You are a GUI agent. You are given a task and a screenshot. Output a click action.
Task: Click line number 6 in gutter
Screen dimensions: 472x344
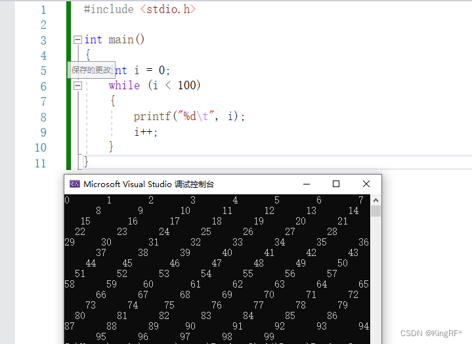click(43, 87)
